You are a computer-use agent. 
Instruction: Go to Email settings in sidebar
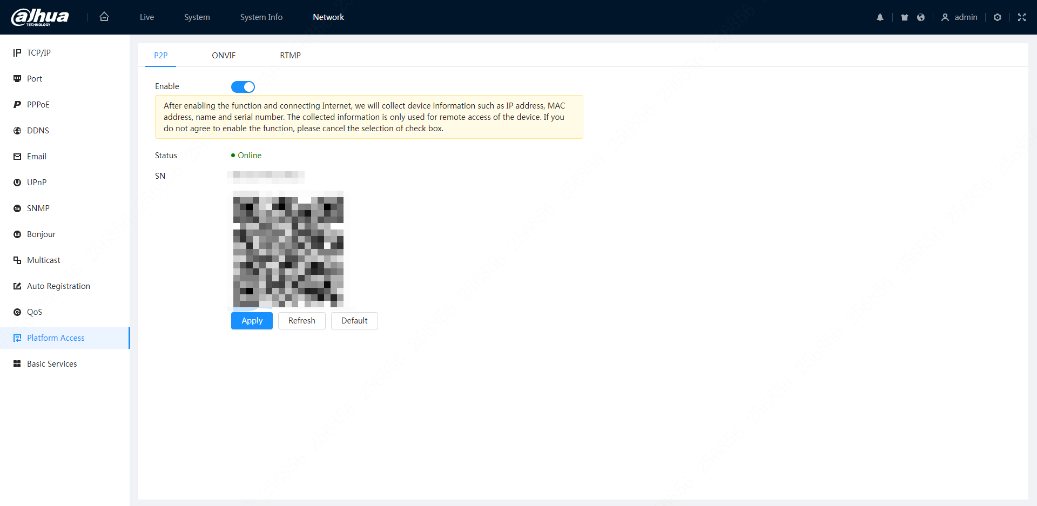[36, 157]
